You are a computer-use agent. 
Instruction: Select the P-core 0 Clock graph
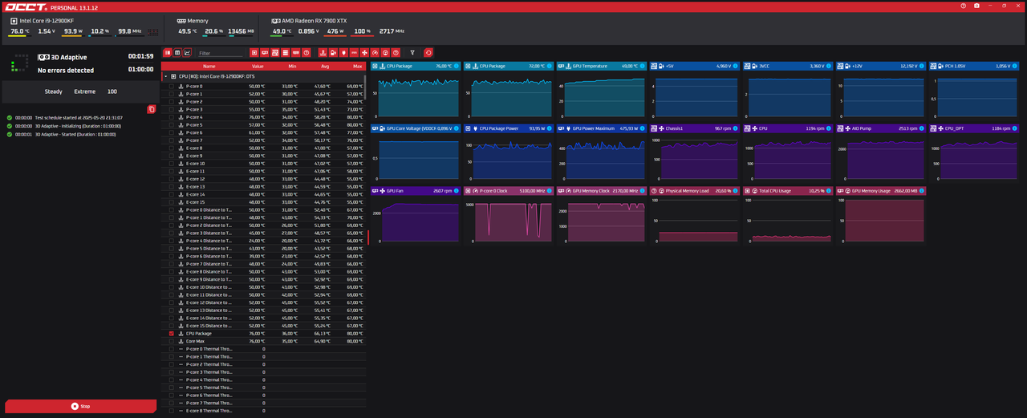click(x=509, y=215)
